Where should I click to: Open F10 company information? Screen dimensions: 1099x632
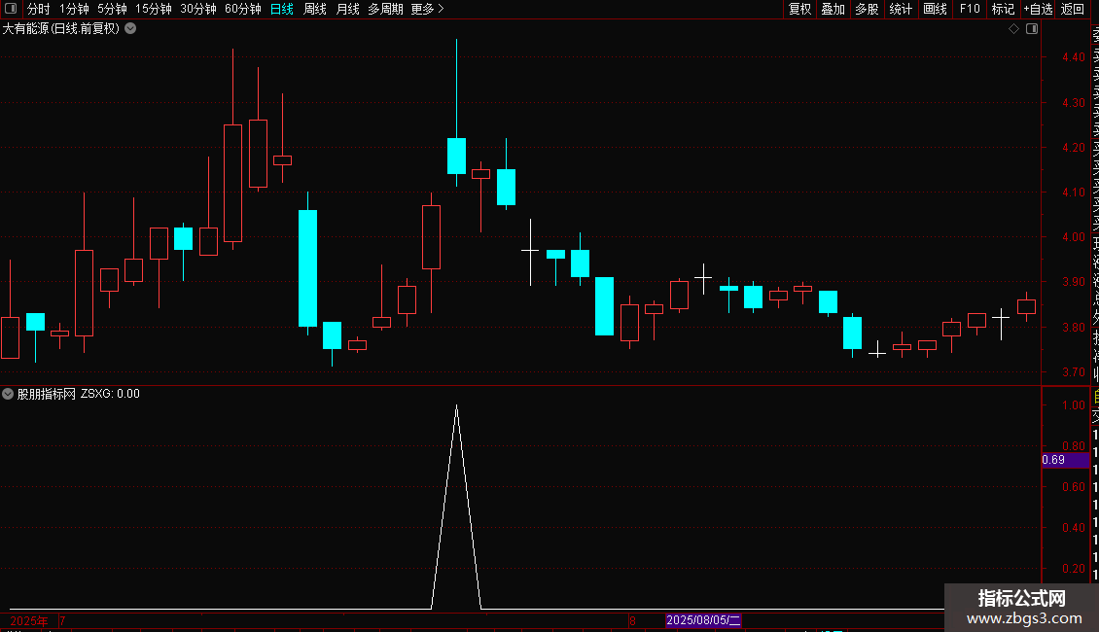coord(970,9)
